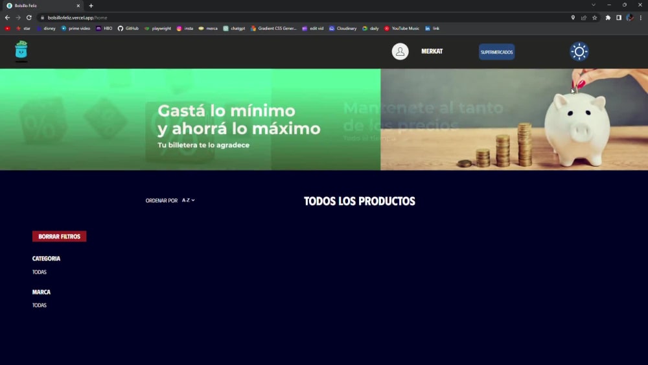Open the merca bookmark
Viewport: 648px width, 365px height.
coord(208,29)
